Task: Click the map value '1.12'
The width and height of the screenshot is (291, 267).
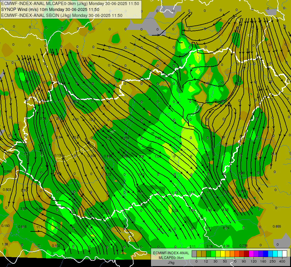Action: click(175, 193)
